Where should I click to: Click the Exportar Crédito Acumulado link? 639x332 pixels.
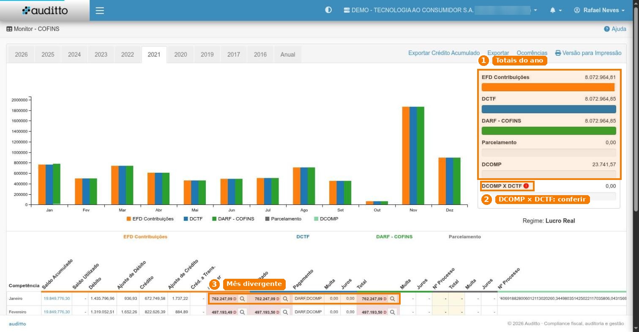(444, 53)
